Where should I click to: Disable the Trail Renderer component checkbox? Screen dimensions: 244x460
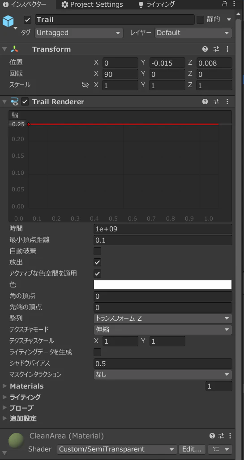coord(25,102)
